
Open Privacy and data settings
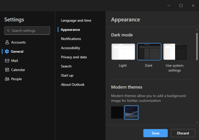[74, 57]
